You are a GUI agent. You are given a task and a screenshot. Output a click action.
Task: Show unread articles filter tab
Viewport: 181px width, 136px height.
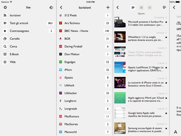[141, 8]
